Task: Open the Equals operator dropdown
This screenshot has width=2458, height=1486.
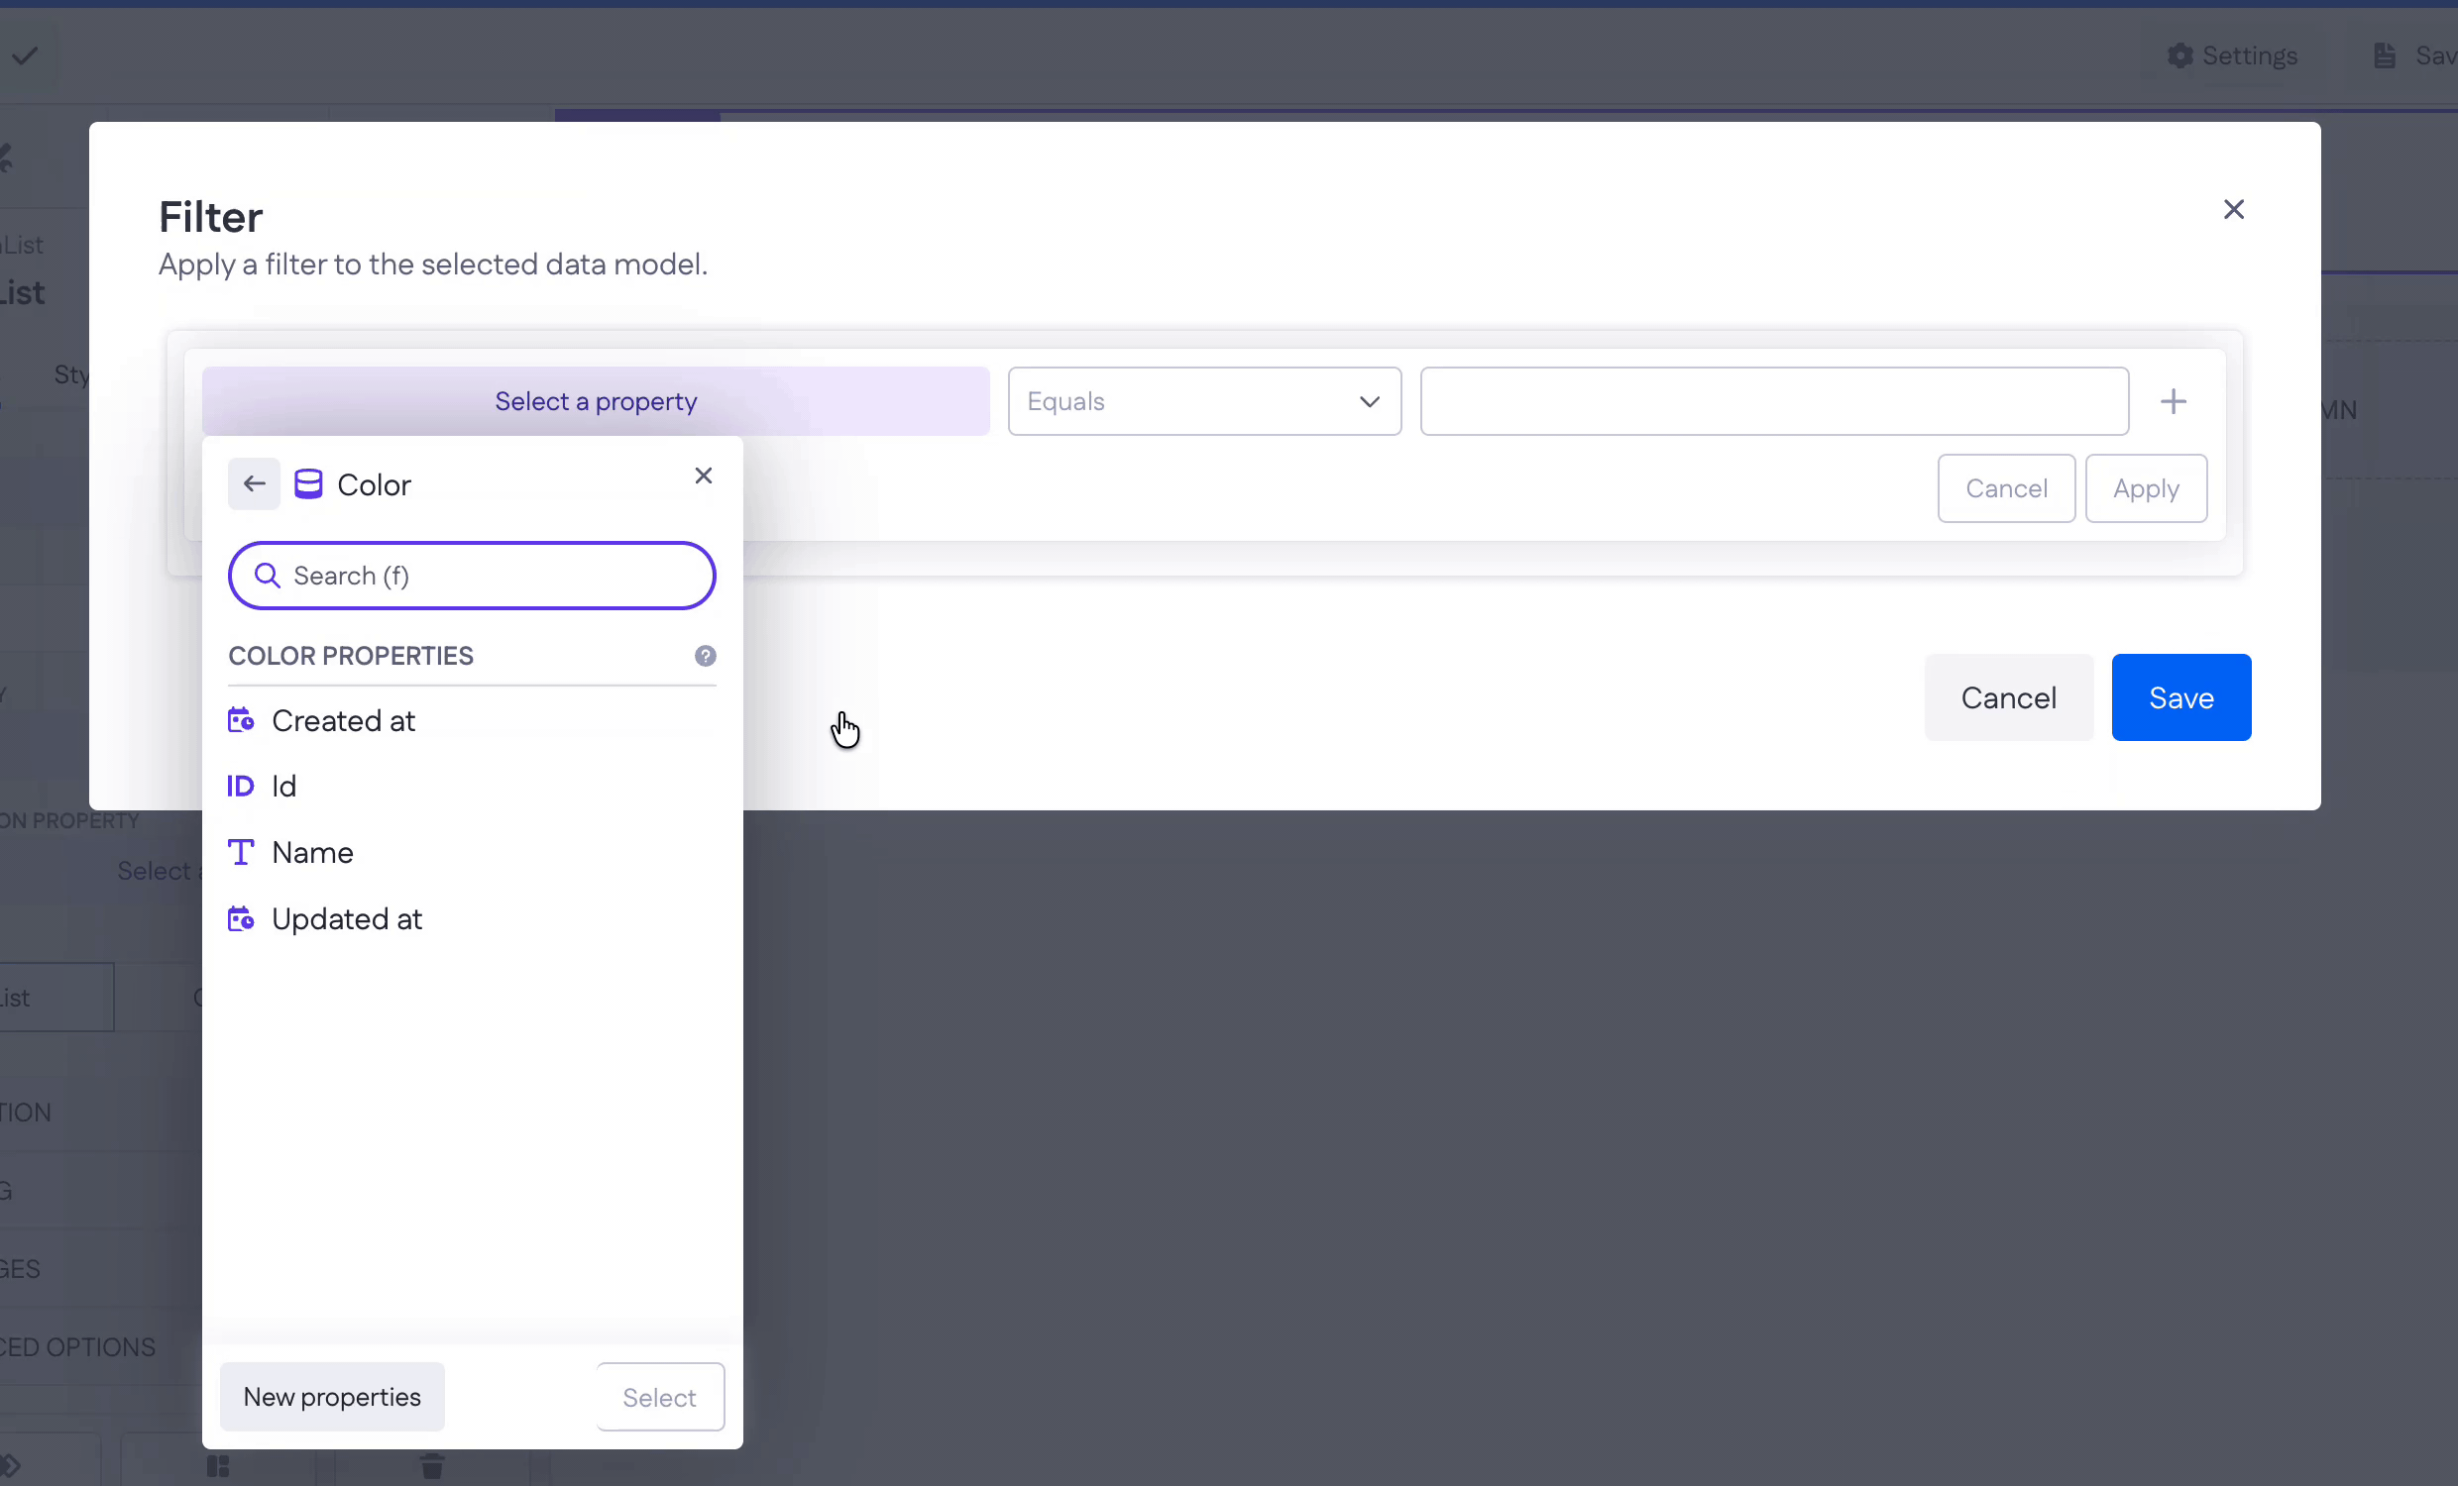Action: (x=1204, y=401)
